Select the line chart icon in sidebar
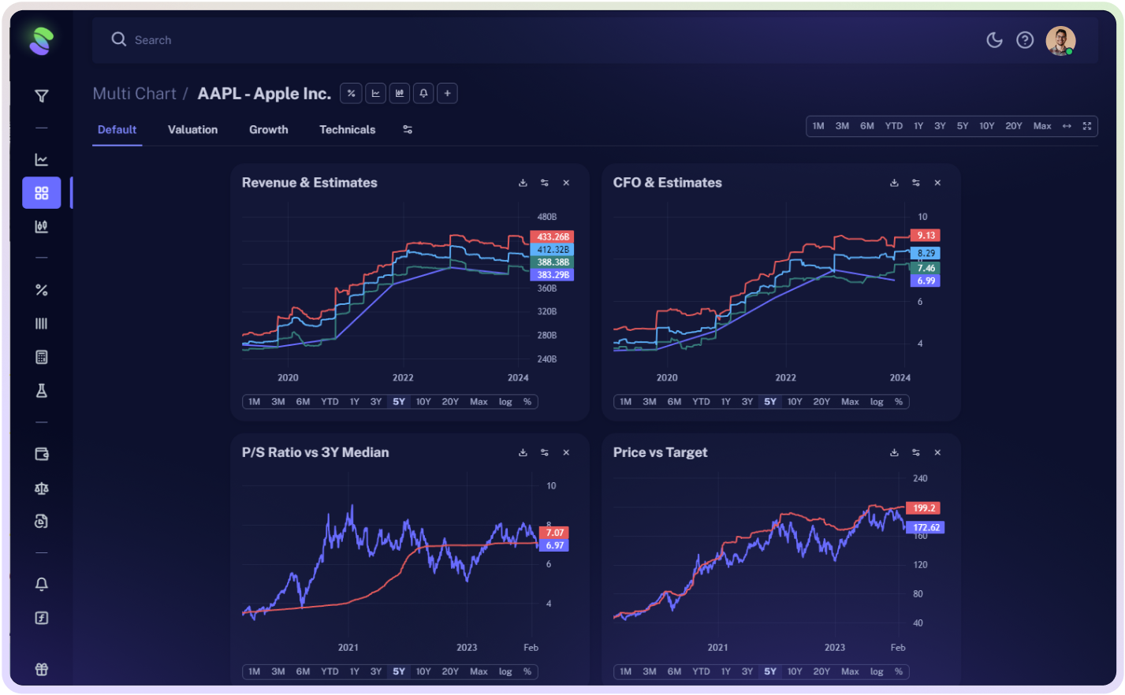 [41, 158]
